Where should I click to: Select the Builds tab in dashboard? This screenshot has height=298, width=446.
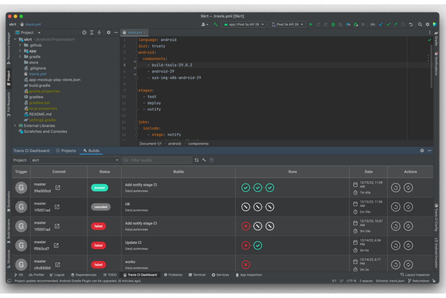(91, 151)
